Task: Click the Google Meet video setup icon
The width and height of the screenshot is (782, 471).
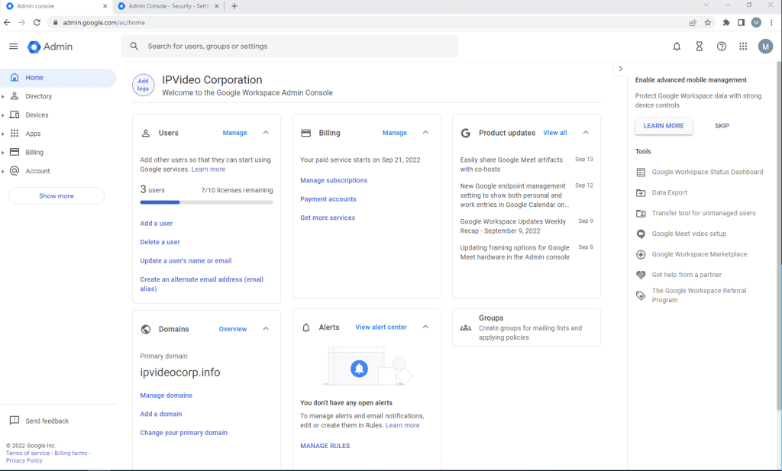Action: 641,234
